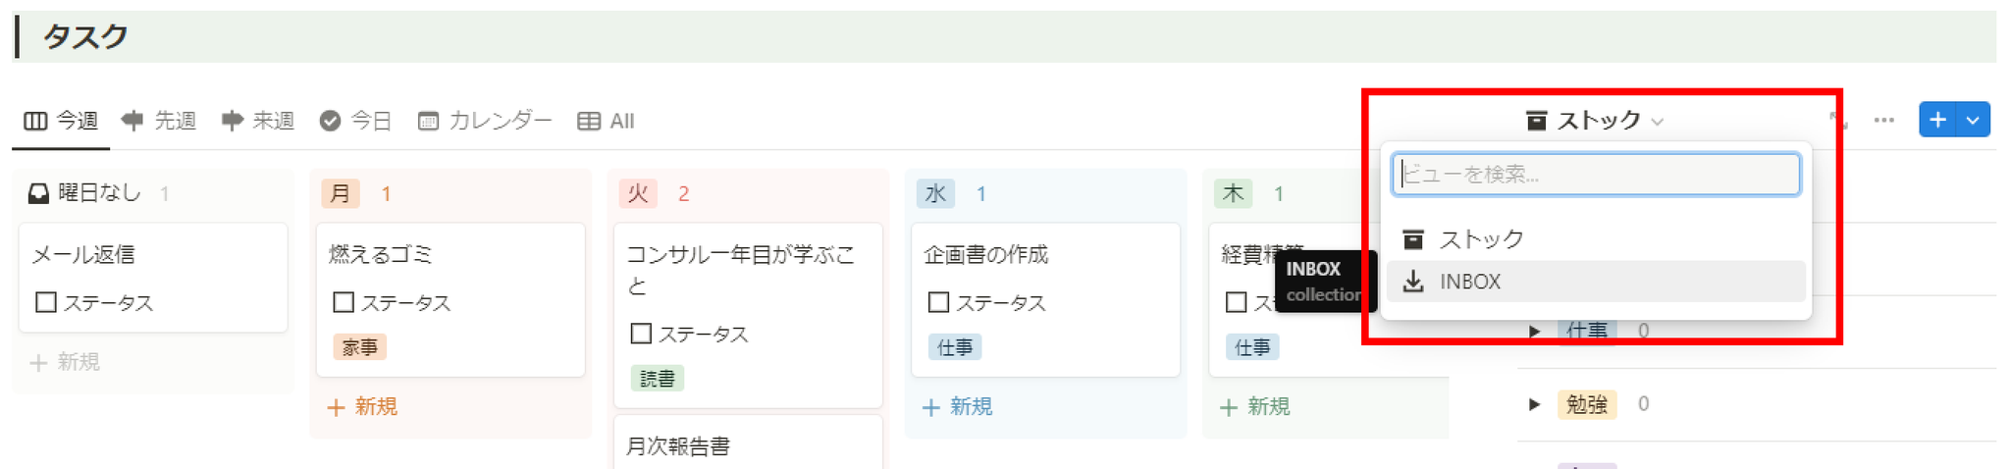Screen dimensions: 2010x469
Task: Click the 家事 colored tag
Action: [x=360, y=347]
